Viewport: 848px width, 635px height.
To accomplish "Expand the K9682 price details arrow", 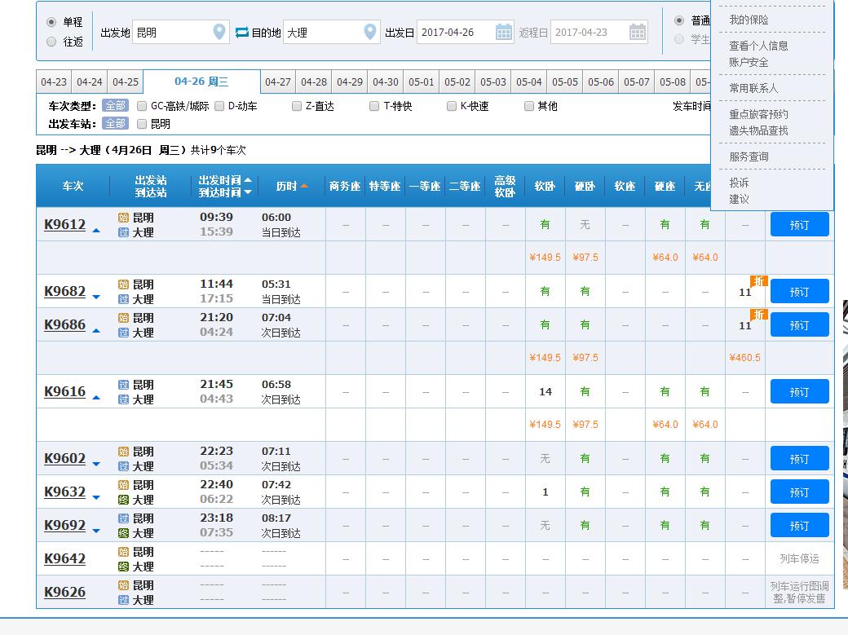I will 96,297.
